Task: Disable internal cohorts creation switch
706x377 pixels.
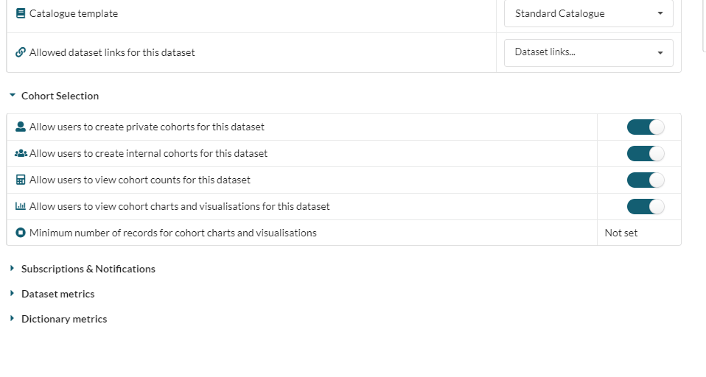Action: pos(646,153)
